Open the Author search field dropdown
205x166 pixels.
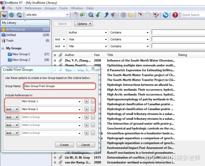point(106,32)
